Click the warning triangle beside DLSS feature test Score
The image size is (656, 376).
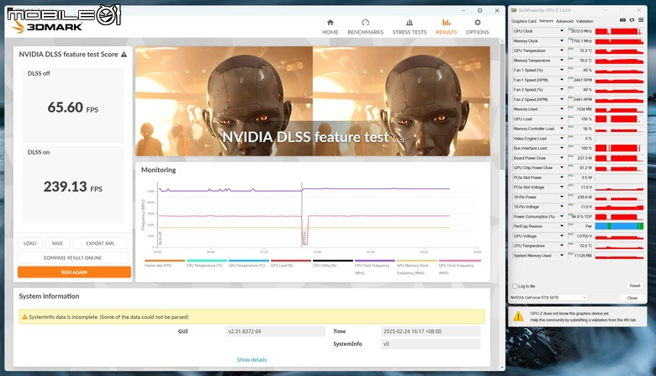[x=124, y=55]
